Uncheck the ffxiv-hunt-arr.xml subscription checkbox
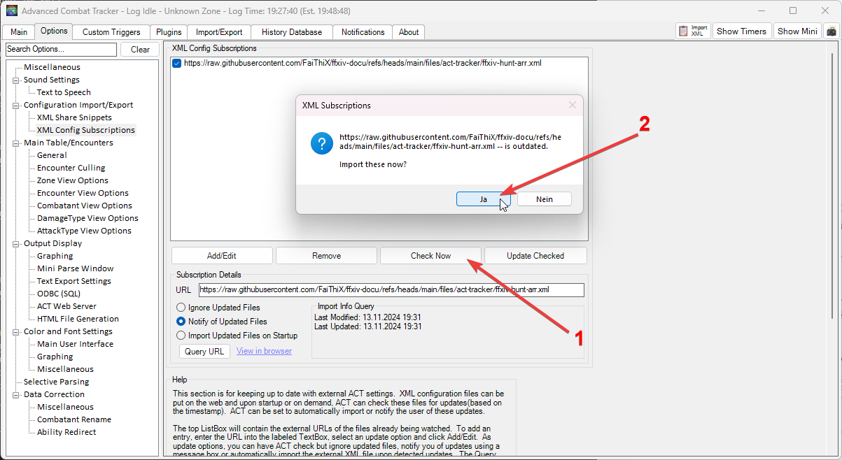The width and height of the screenshot is (842, 460). tap(176, 63)
